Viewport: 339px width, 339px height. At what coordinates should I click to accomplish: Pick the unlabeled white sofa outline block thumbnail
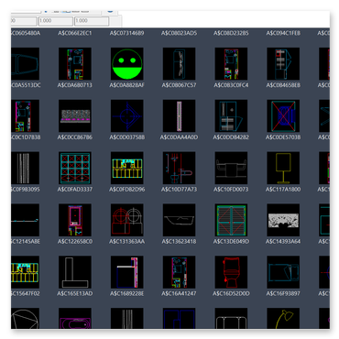pos(231,319)
